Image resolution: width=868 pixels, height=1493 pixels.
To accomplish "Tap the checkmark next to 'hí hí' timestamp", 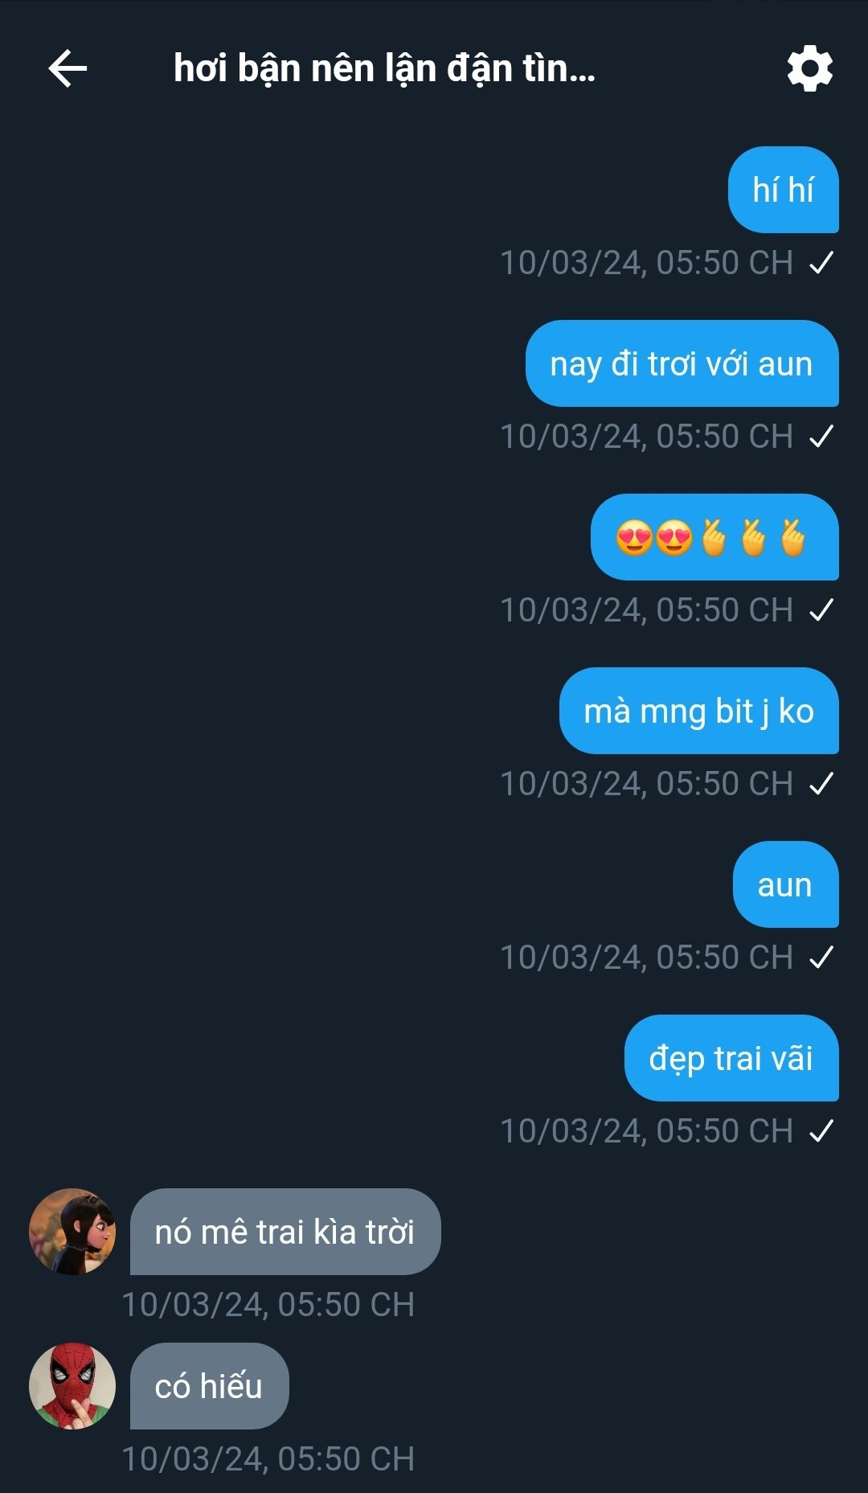I will [x=821, y=262].
